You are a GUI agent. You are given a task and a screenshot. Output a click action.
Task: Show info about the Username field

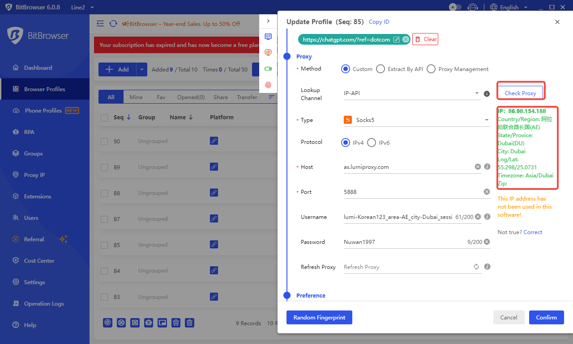(487, 217)
